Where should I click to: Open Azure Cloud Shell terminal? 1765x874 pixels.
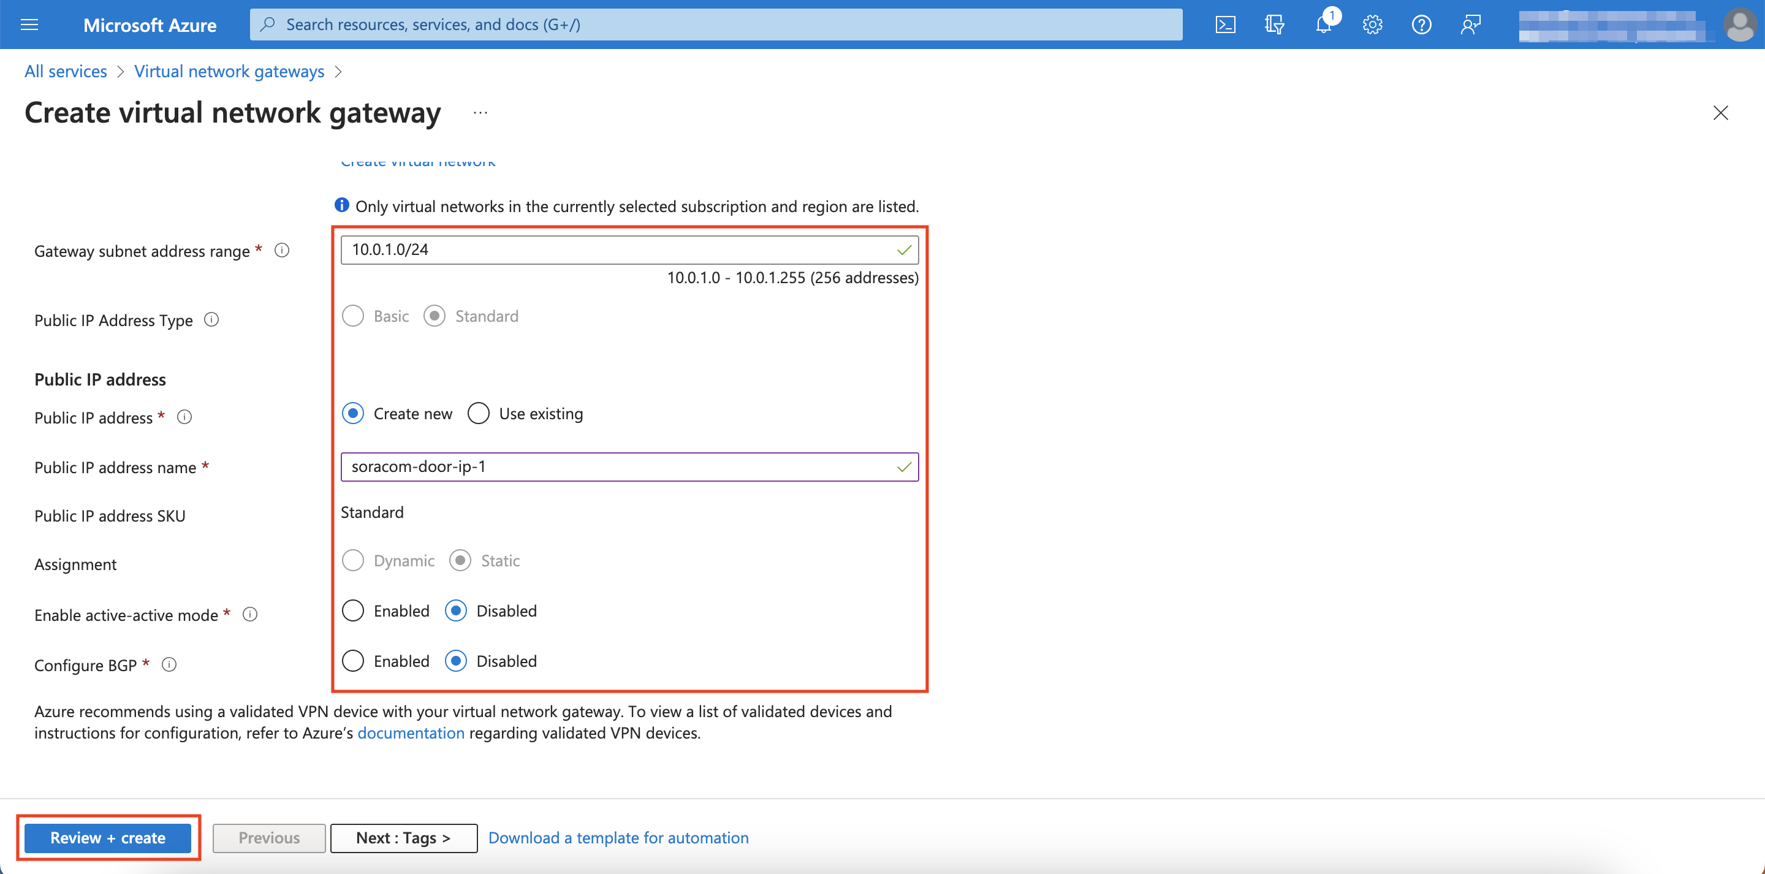(1226, 24)
